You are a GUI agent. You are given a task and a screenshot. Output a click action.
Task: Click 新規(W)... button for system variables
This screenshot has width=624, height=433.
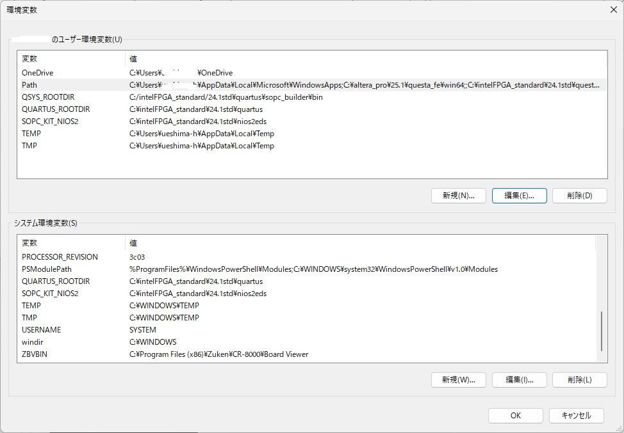pyautogui.click(x=459, y=380)
